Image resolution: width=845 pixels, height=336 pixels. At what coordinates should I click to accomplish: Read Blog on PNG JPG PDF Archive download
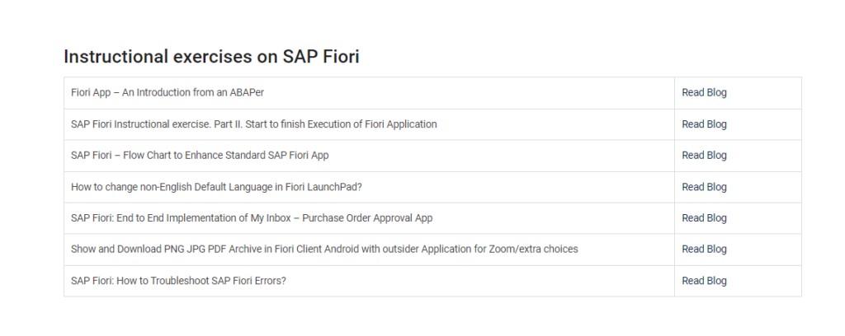(704, 250)
